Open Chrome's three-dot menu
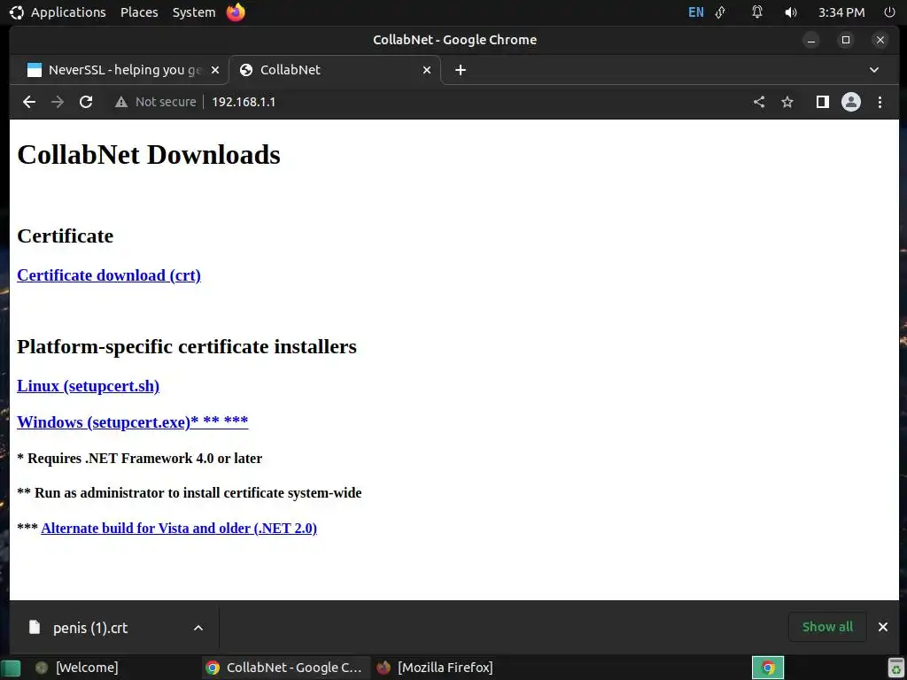This screenshot has height=680, width=907. [x=880, y=102]
